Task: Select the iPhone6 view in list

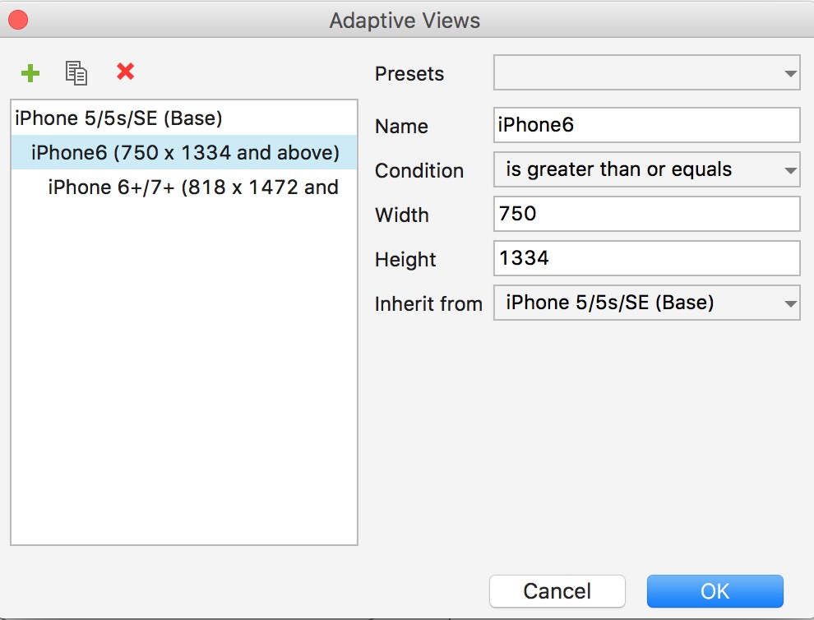Action: click(185, 153)
